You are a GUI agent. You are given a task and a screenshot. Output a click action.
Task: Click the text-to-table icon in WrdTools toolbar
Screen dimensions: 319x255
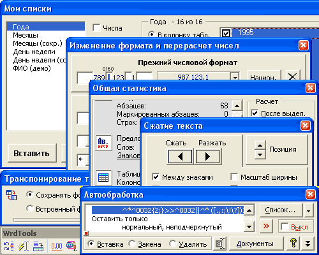pyautogui.click(x=38, y=246)
